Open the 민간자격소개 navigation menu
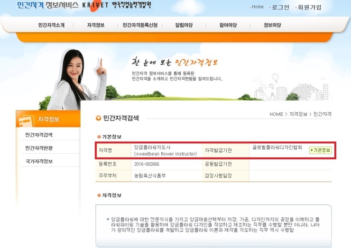This screenshot has width=351, height=248. [x=51, y=25]
